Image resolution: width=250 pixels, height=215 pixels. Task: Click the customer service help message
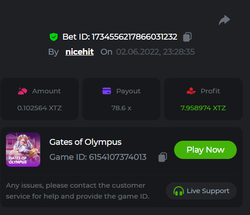click(78, 191)
